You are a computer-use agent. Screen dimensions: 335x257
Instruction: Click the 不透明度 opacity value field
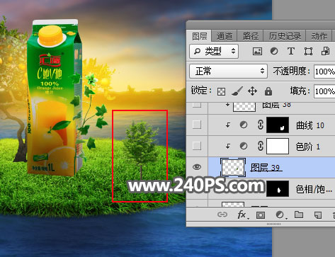(x=324, y=72)
